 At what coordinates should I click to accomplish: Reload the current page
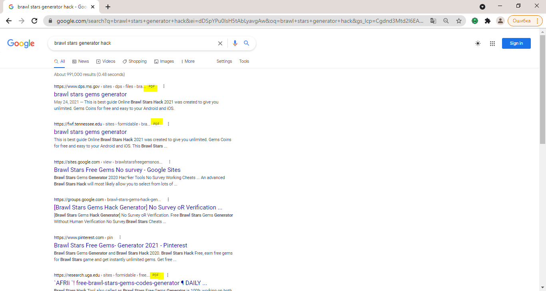click(x=34, y=21)
